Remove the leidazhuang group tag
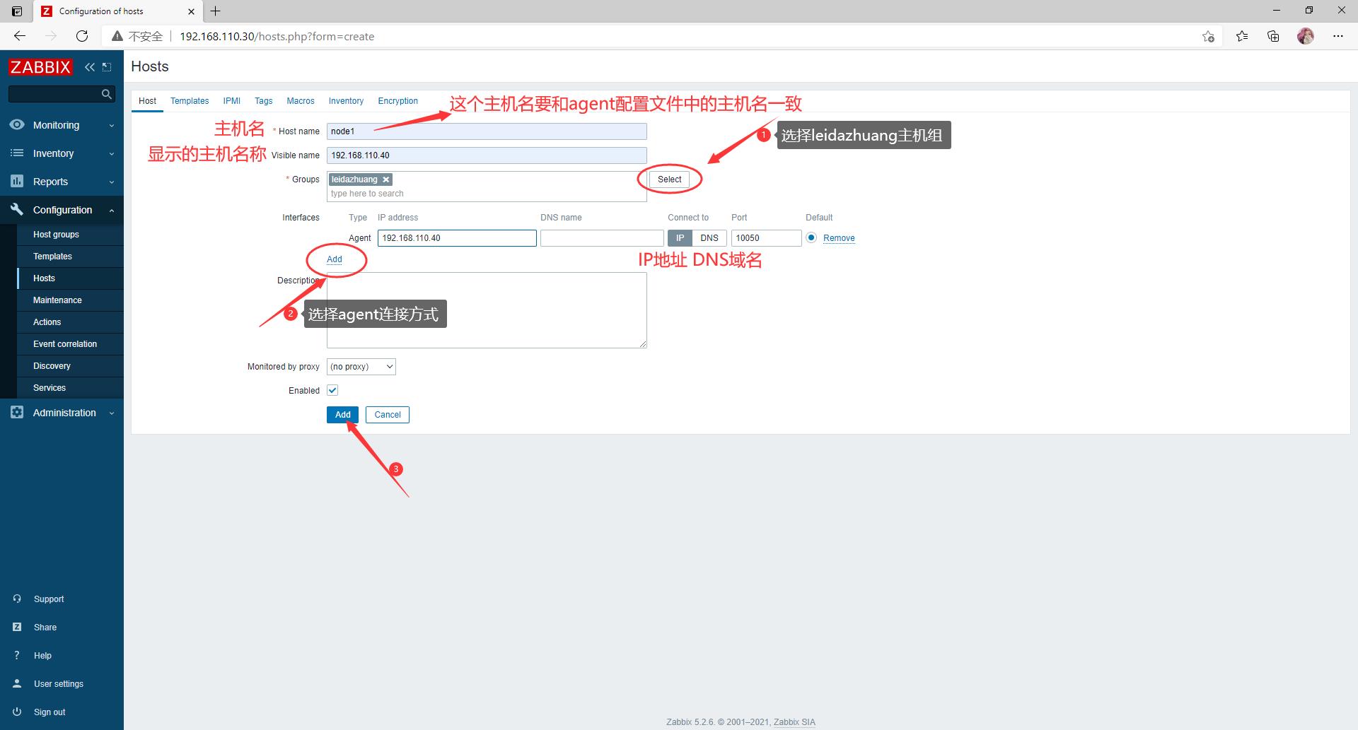 pyautogui.click(x=386, y=179)
